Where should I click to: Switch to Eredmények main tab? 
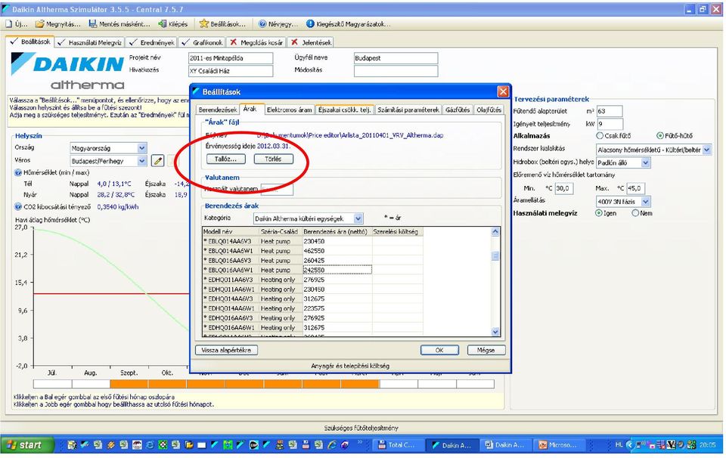click(x=152, y=42)
